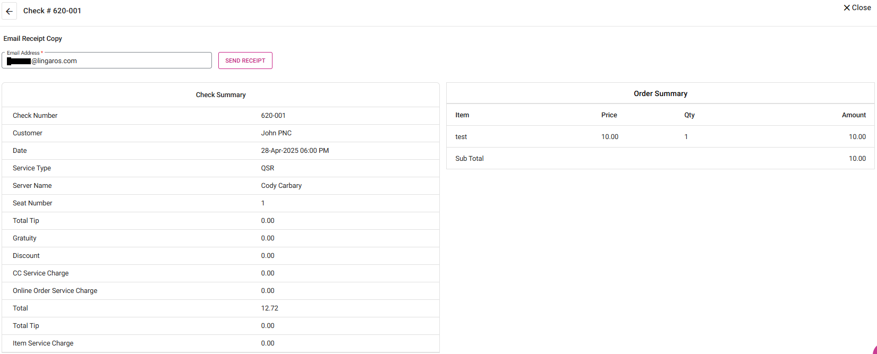Click the Qty column header

689,115
